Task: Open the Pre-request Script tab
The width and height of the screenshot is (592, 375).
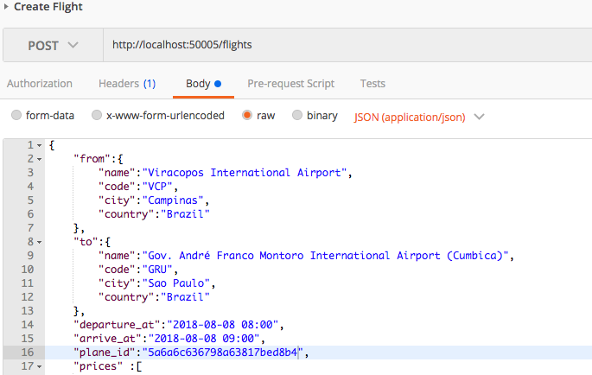Action: pos(290,84)
